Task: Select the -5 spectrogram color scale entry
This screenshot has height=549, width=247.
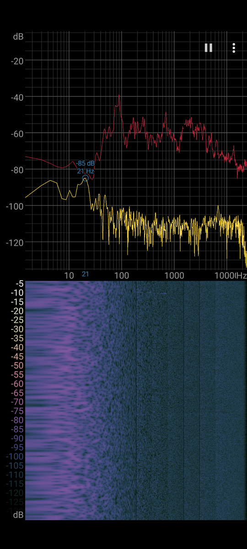Action: click(19, 284)
